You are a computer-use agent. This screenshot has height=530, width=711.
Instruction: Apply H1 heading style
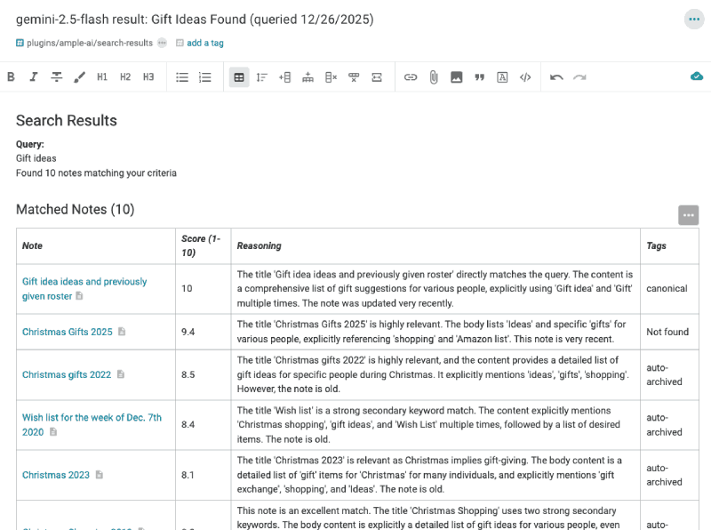pyautogui.click(x=102, y=77)
